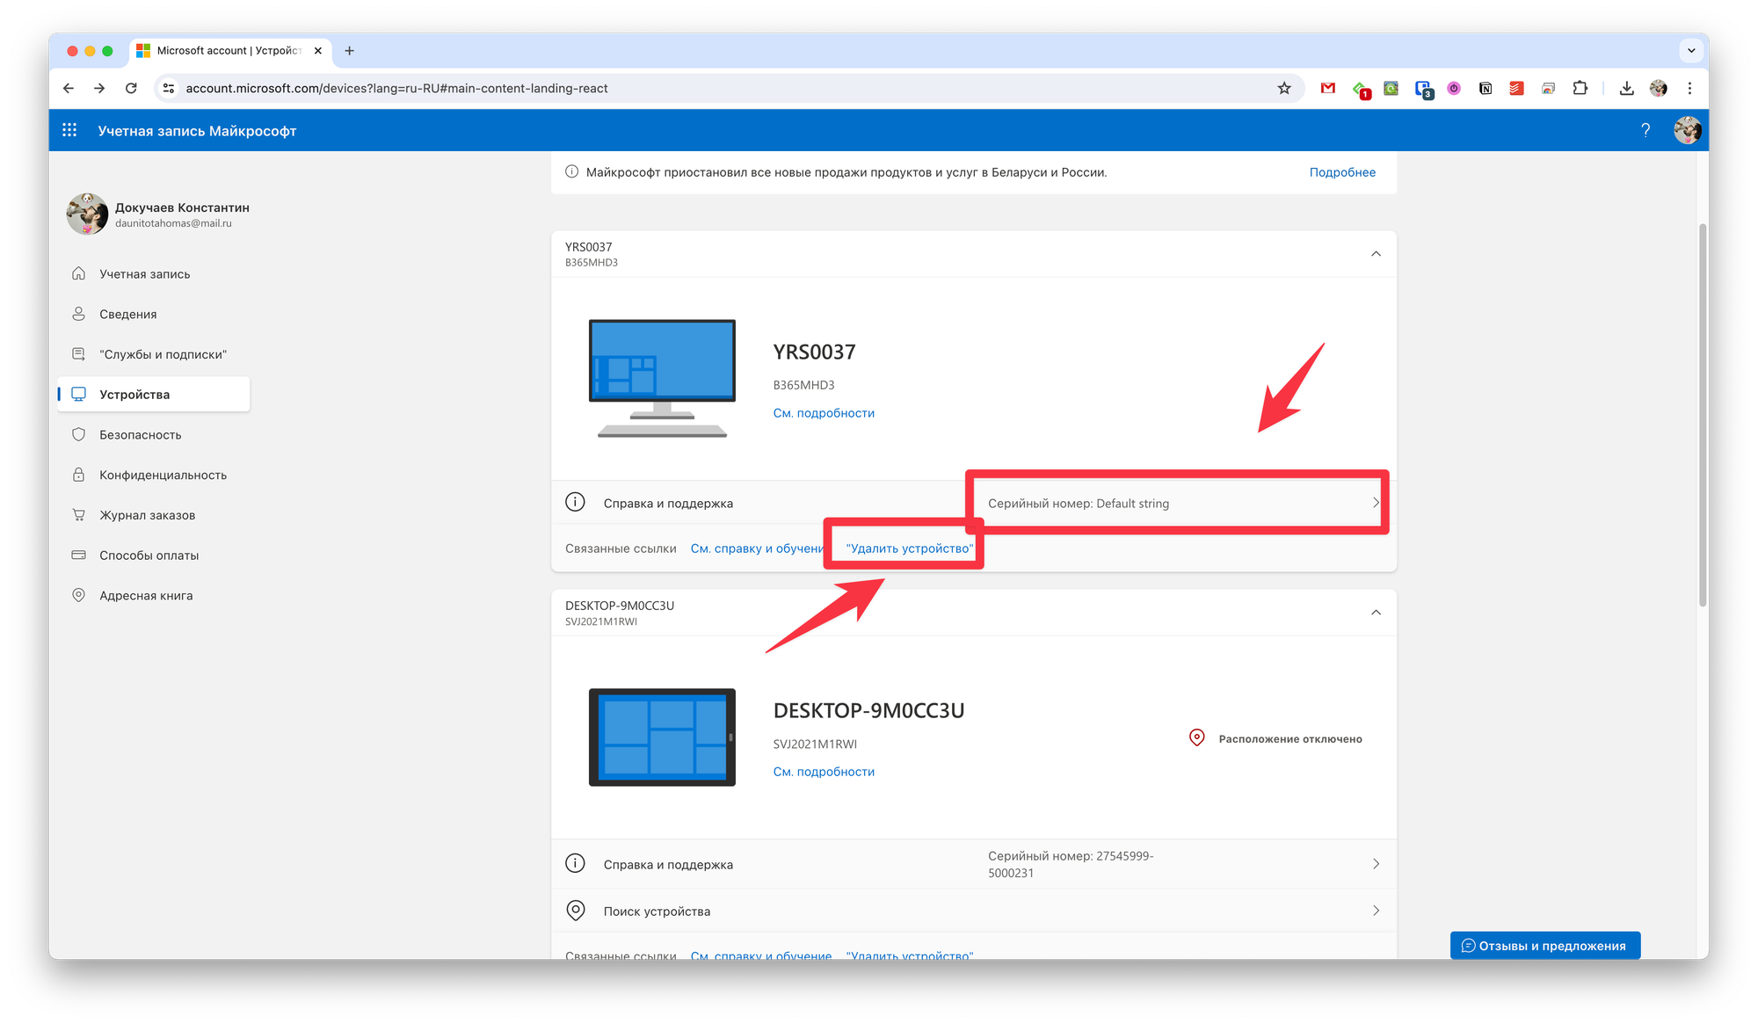Image resolution: width=1758 pixels, height=1024 pixels.
Task: Click the help question mark icon
Action: (x=1645, y=130)
